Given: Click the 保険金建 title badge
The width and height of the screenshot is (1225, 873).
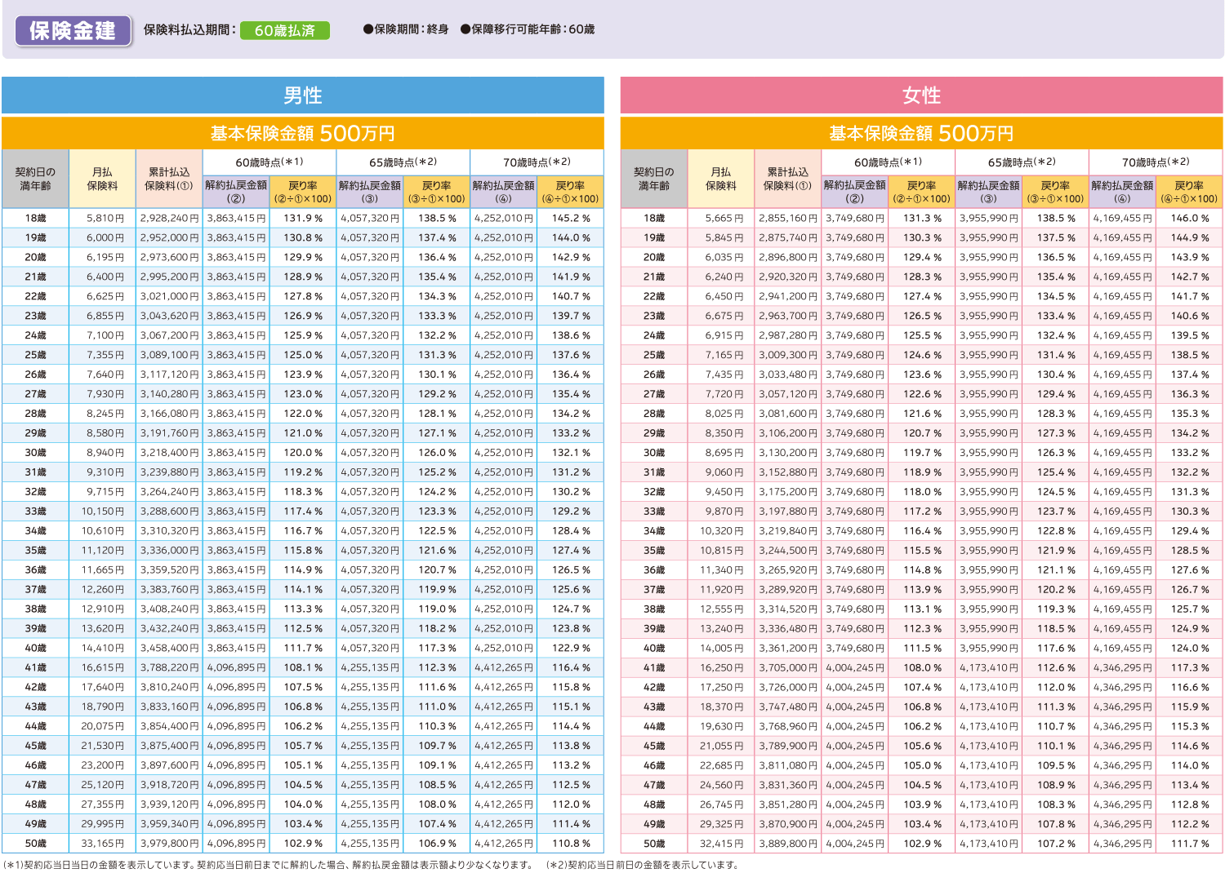Looking at the screenshot, I should 73,31.
